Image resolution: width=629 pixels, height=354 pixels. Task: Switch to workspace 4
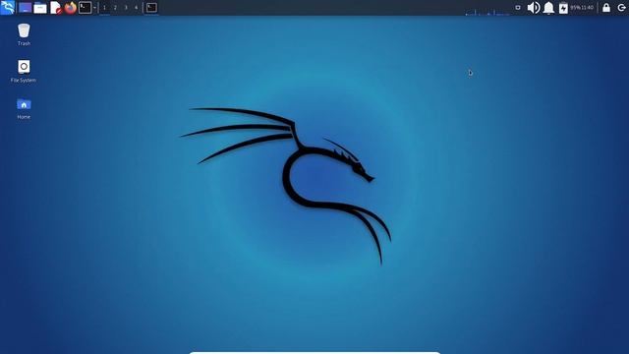point(136,8)
